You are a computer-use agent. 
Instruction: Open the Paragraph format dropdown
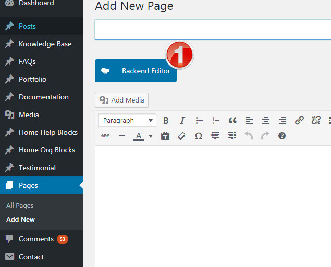click(x=127, y=121)
